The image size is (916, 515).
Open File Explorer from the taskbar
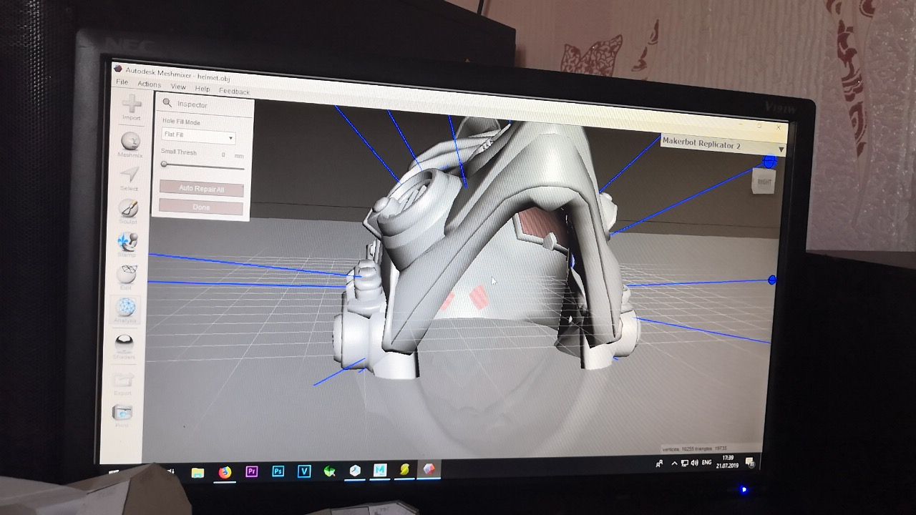click(198, 472)
